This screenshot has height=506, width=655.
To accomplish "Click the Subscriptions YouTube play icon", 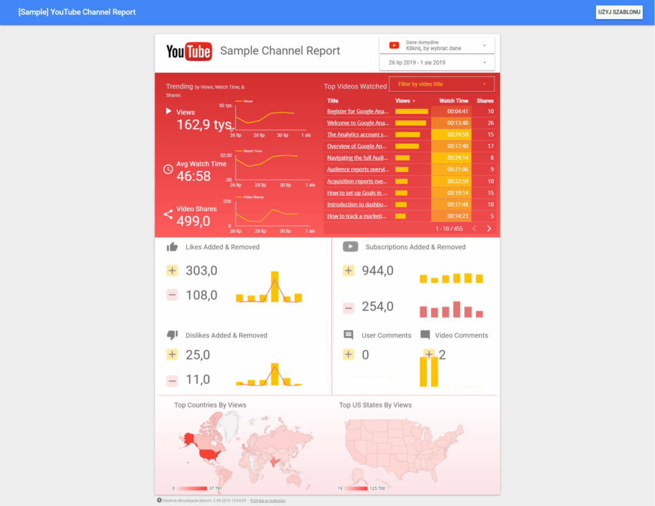I will [x=350, y=247].
